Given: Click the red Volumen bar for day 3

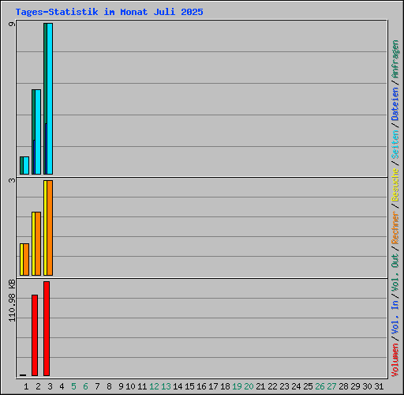Looking at the screenshot, I should pos(47,329).
